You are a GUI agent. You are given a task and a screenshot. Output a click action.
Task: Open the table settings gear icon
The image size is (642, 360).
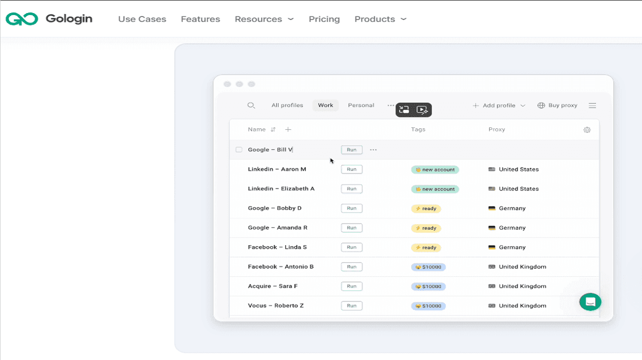point(587,130)
